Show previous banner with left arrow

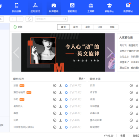pyautogui.click(x=16, y=53)
